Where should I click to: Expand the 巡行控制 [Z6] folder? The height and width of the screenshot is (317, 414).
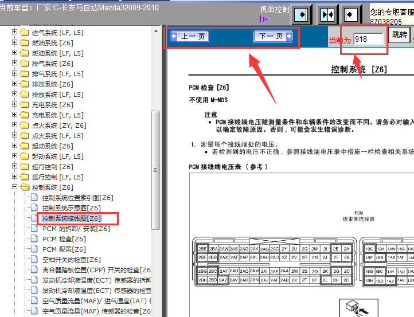coord(14,166)
